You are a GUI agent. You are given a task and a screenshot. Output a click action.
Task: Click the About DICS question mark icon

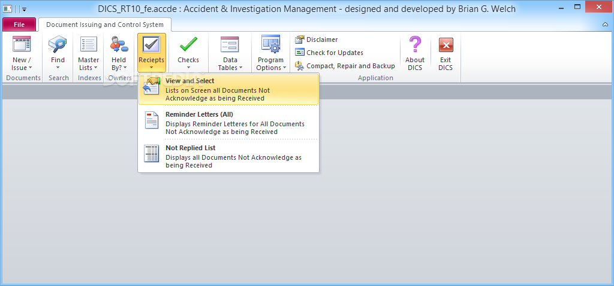pos(415,44)
